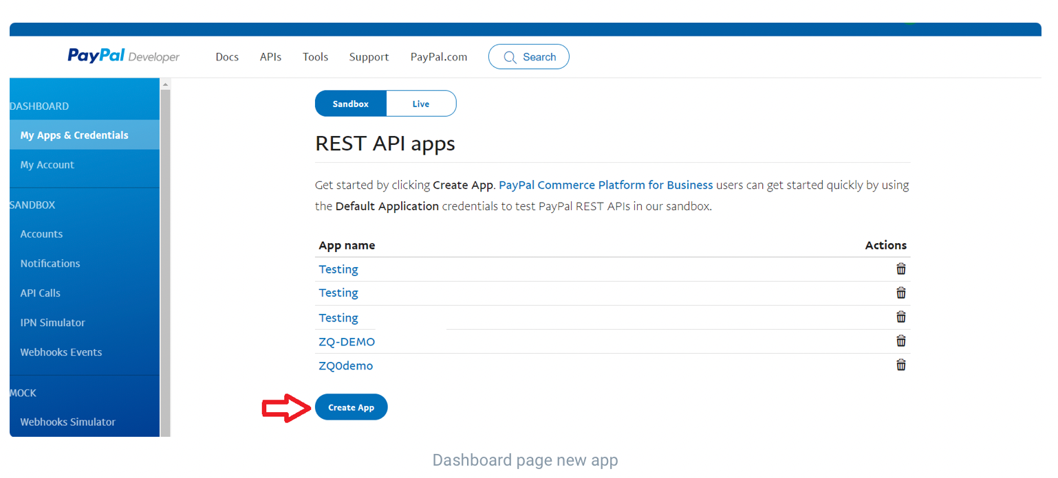Click the SANDBOX section label
The height and width of the screenshot is (478, 1058).
click(x=32, y=205)
